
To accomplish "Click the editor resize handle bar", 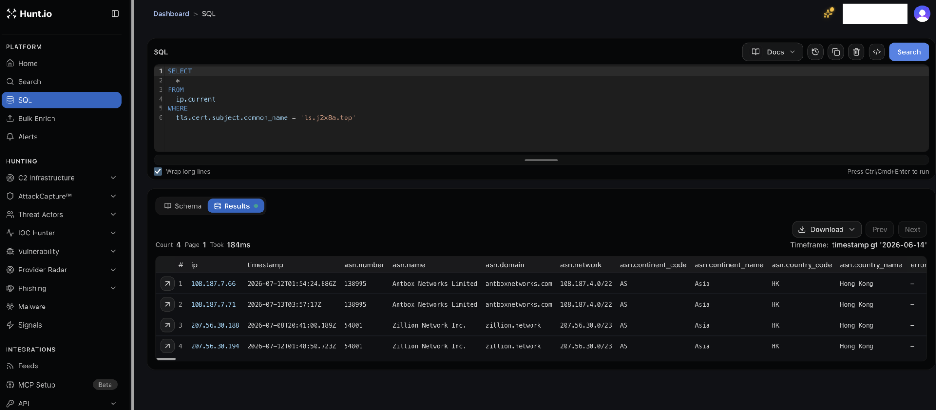I will [541, 160].
